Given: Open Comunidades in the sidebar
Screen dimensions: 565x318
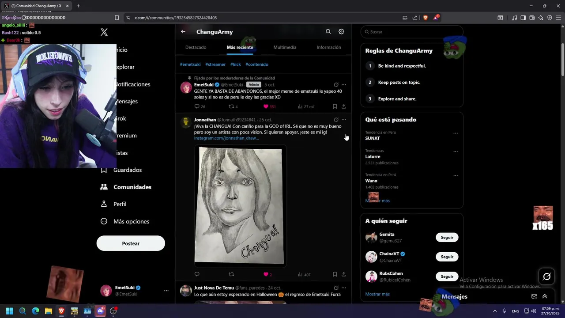Looking at the screenshot, I should tap(126, 187).
